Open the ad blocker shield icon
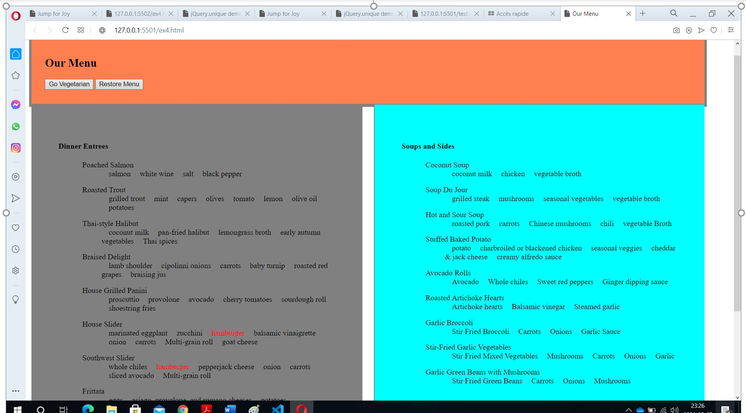The height and width of the screenshot is (413, 746). coord(689,30)
